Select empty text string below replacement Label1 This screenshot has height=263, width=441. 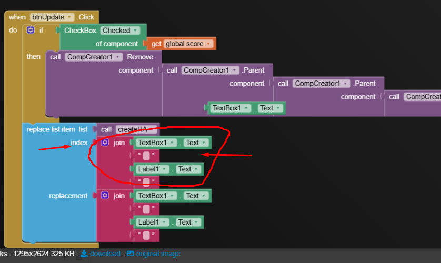[x=146, y=235]
